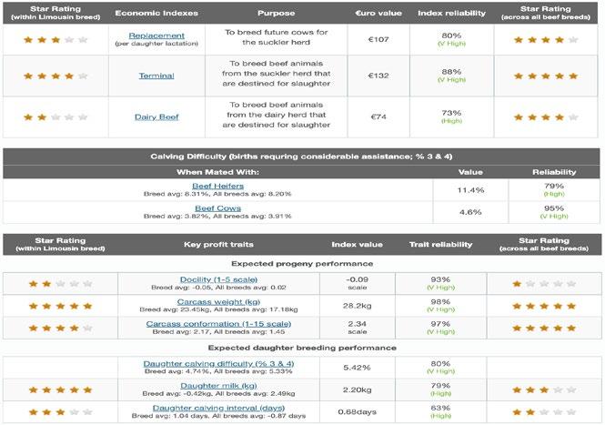Click the Expected daughter breeding performance subheading
Screen dimensions: 605x425
pyautogui.click(x=302, y=348)
